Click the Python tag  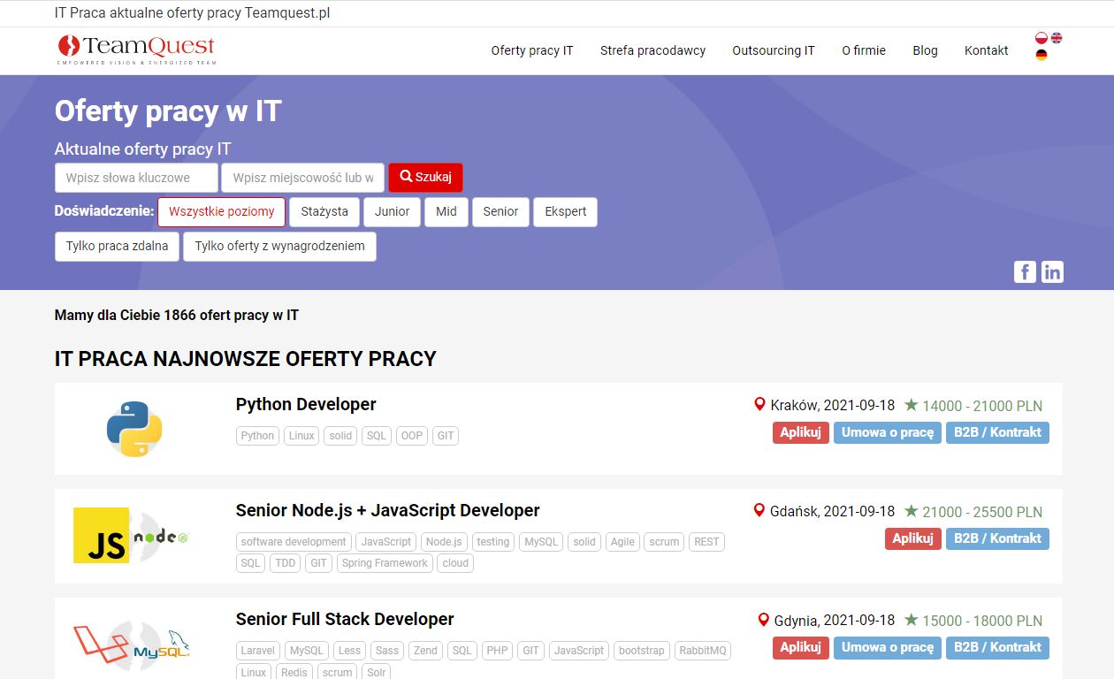coord(258,436)
